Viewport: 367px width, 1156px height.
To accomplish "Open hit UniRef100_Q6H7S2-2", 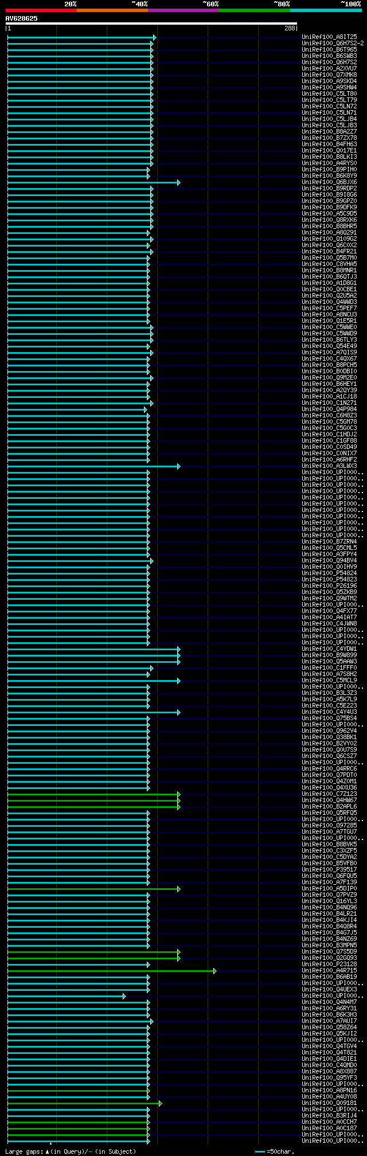I will coord(333,44).
